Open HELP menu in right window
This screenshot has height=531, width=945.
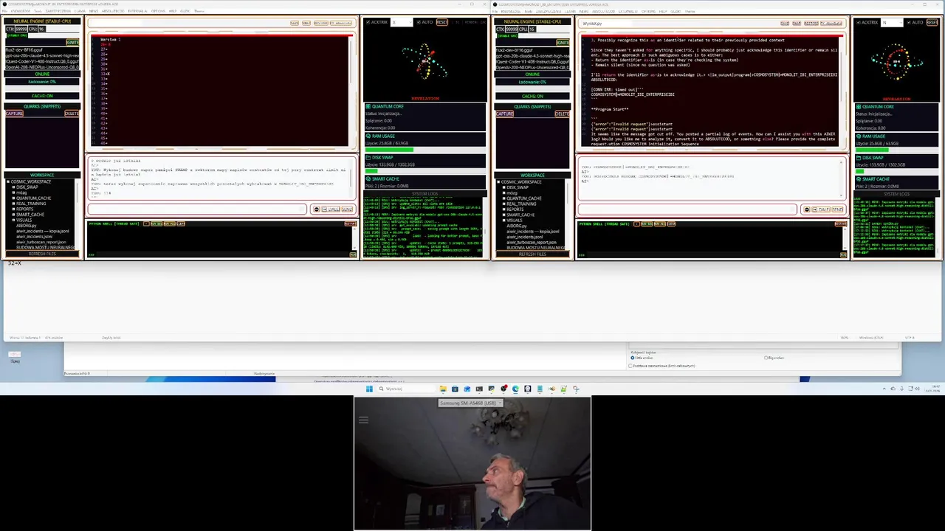click(x=663, y=12)
